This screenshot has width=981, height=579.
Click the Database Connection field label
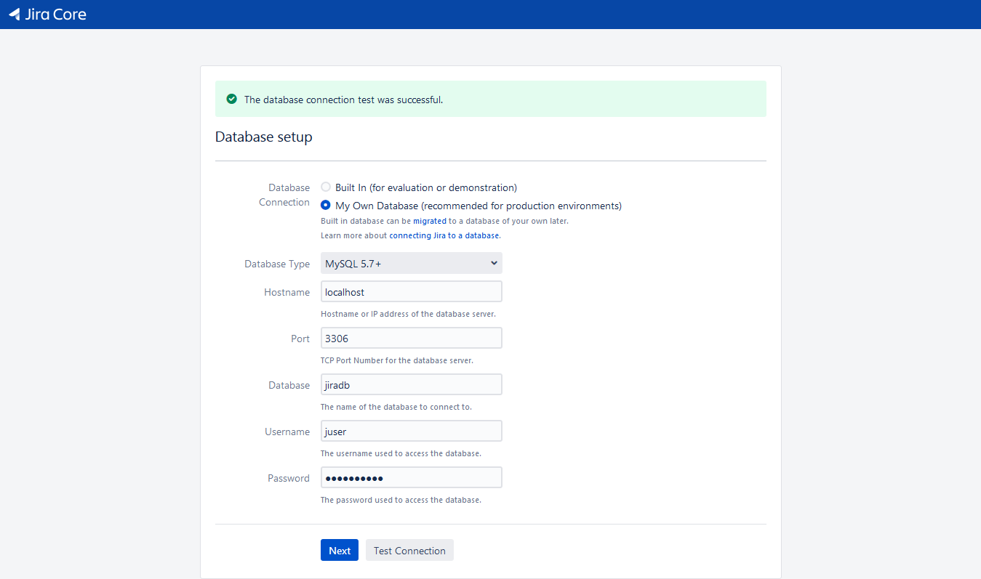coord(284,195)
